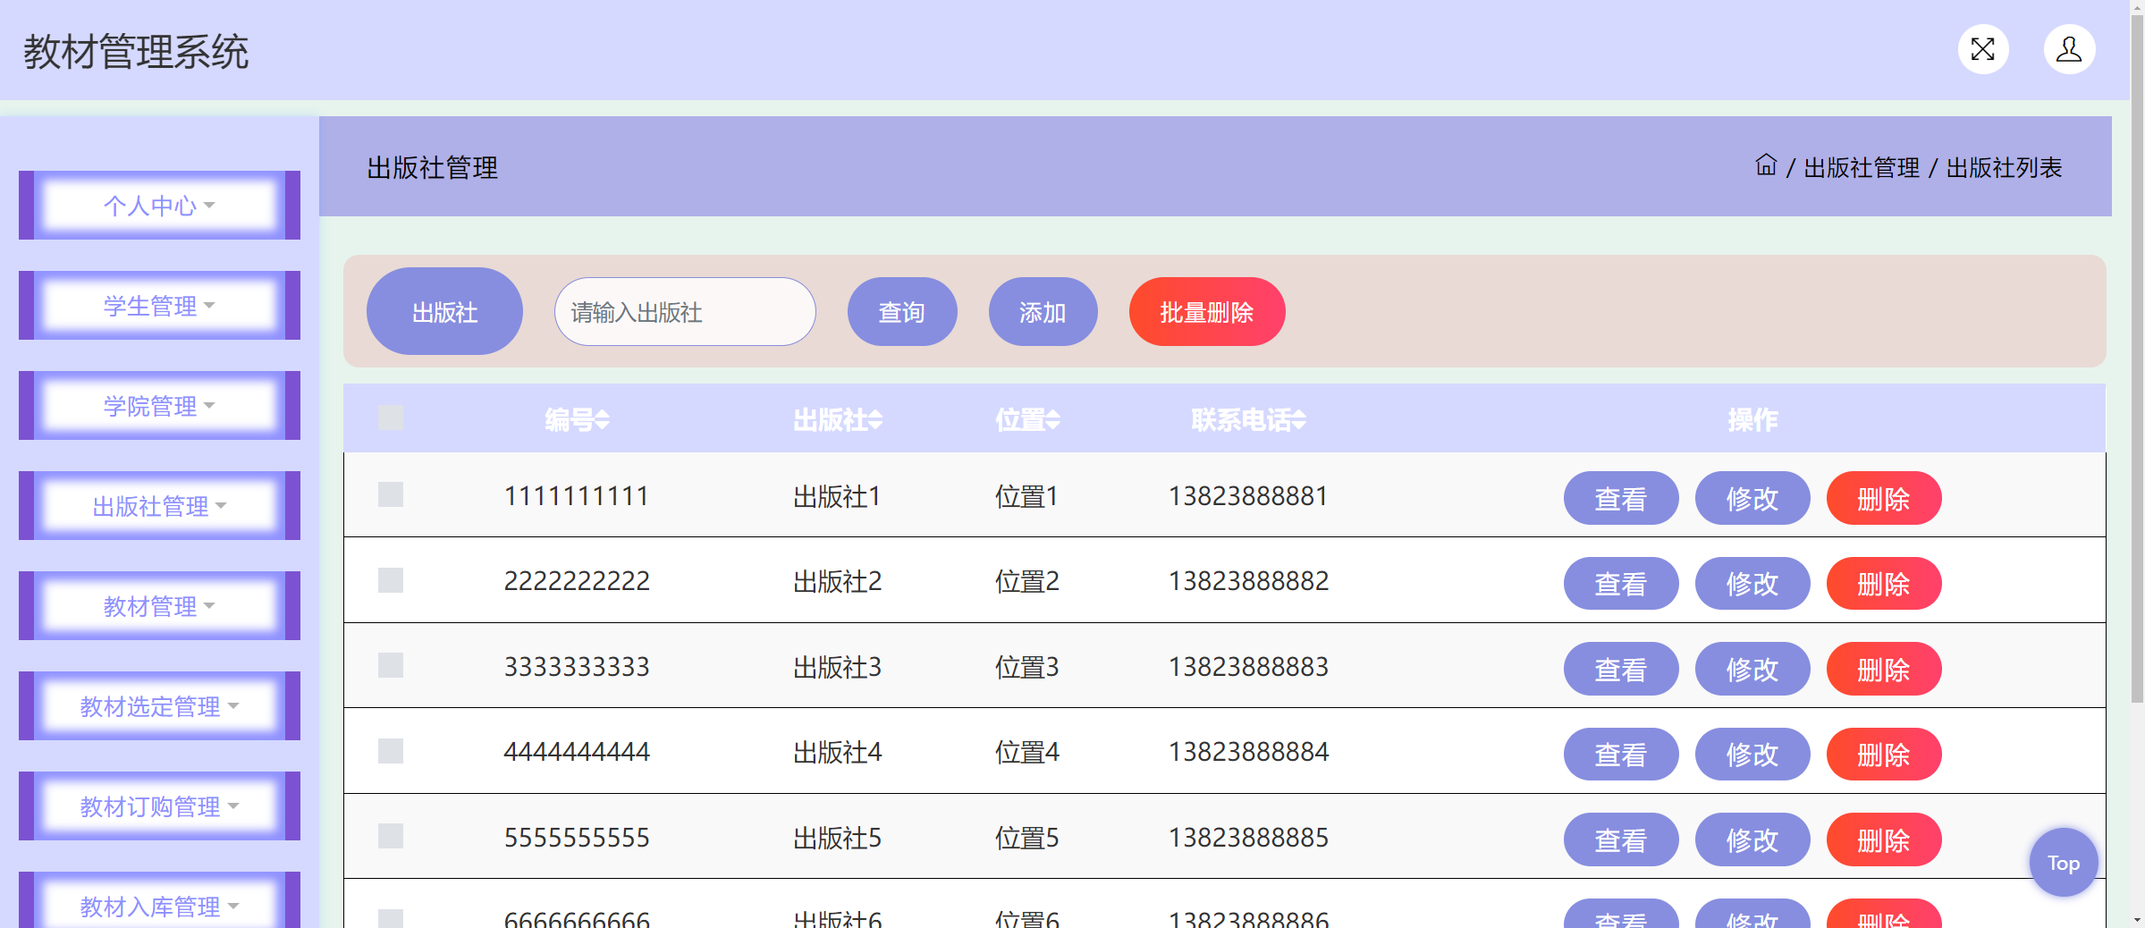Delete 出版社1 with 删除 button
The image size is (2145, 928).
(x=1884, y=498)
